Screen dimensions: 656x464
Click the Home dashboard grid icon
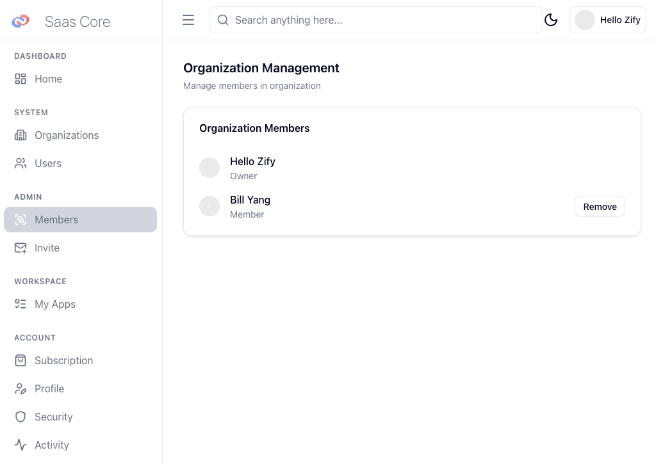[20, 79]
